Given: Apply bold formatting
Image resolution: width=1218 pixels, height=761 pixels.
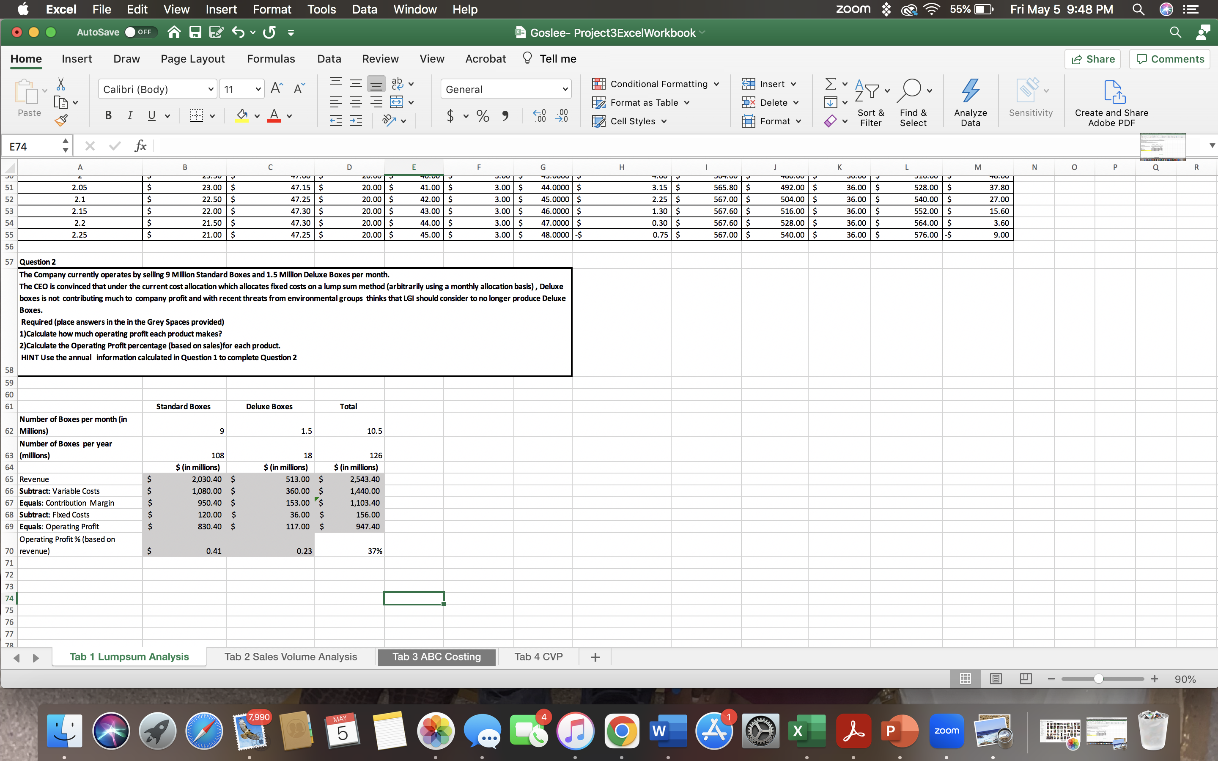Looking at the screenshot, I should point(108,115).
